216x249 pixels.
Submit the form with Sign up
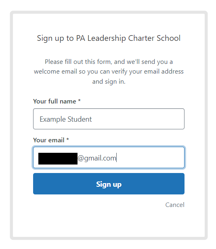[x=109, y=184]
